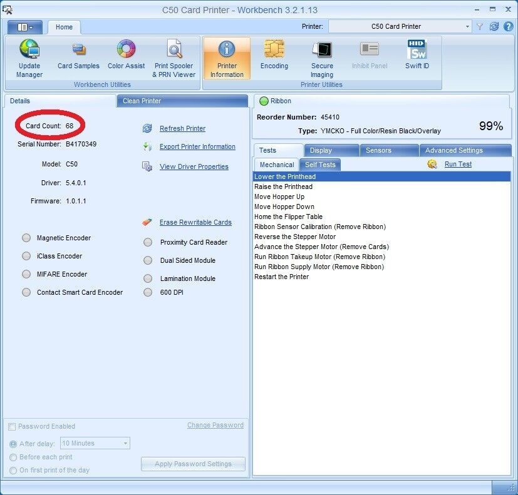Click the Run Test link
The width and height of the screenshot is (518, 495).
458,164
